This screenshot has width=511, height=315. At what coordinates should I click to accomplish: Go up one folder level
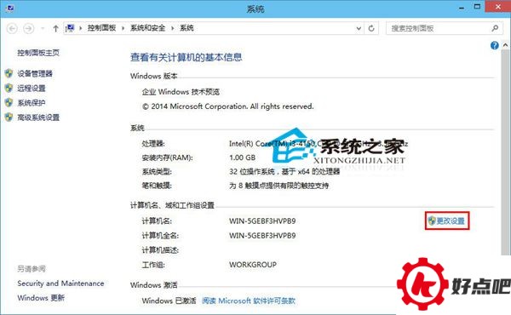tap(55, 29)
